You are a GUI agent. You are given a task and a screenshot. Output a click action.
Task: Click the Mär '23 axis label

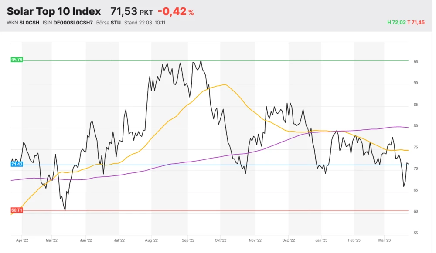coord(385,240)
